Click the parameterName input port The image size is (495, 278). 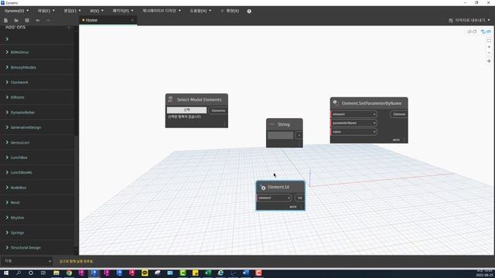[x=353, y=123]
